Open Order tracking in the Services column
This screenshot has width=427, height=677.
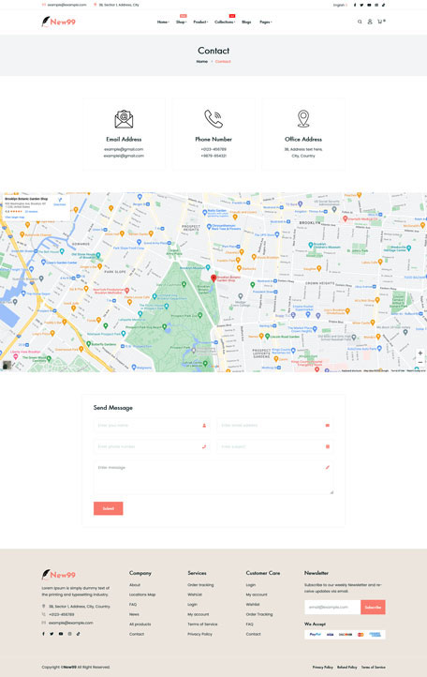[x=200, y=584]
